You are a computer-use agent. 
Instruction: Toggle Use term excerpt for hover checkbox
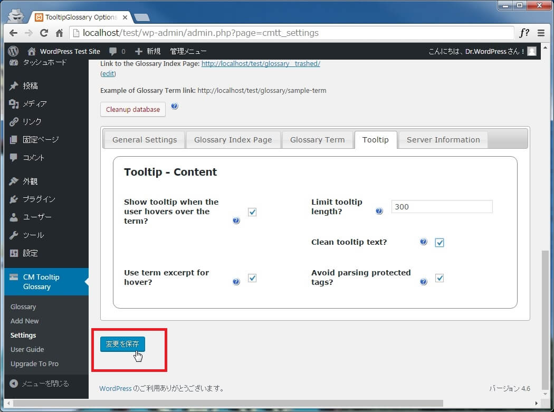pos(252,278)
